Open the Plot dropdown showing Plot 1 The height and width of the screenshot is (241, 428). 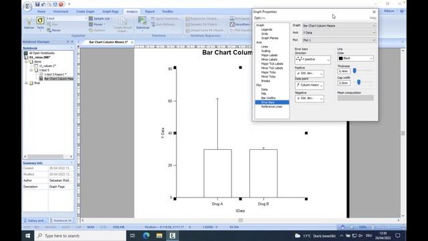339,40
